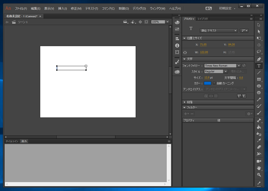Click the 文字間隔 value 0.0
The height and width of the screenshot is (191, 268).
(241, 78)
